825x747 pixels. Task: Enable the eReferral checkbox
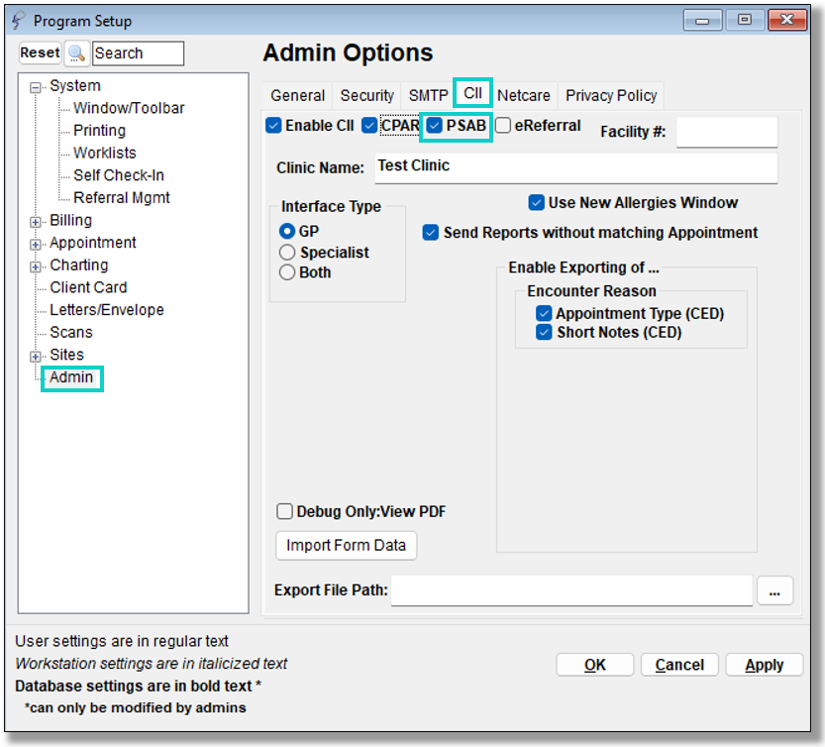click(503, 126)
